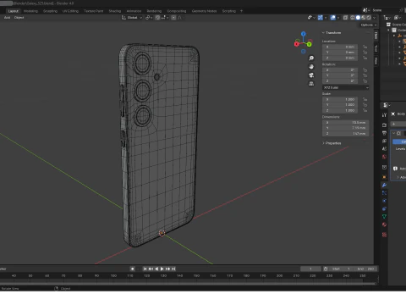Toggle the viewport gizmos button
Screen dimensions: 406x305
(x=321, y=18)
